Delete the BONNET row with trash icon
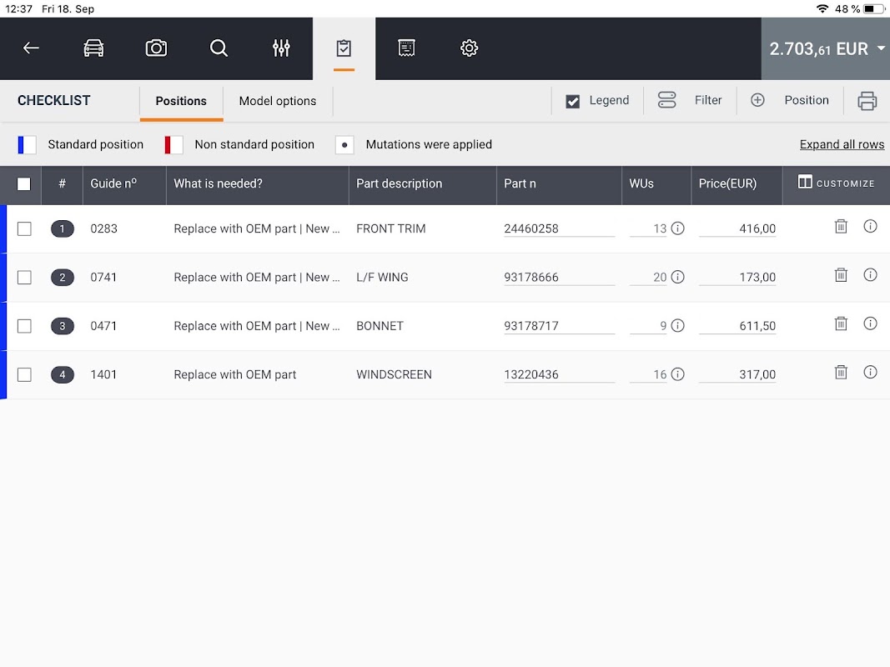This screenshot has width=890, height=667. coord(841,323)
